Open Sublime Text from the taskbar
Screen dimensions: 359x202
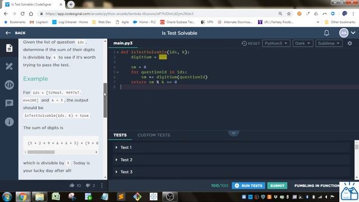(121, 197)
